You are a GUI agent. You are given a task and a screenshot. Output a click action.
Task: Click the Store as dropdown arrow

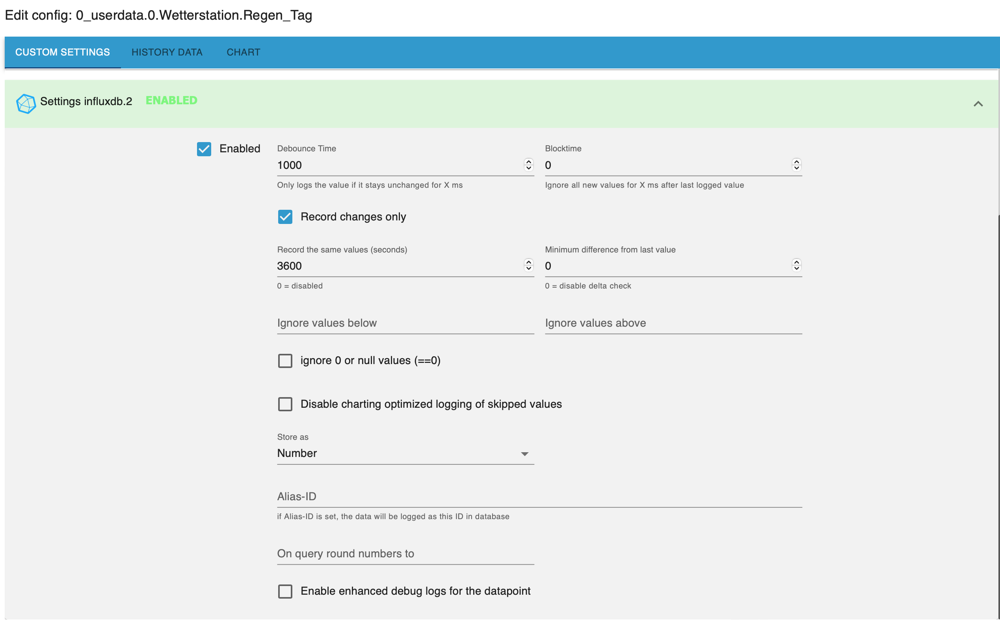524,454
